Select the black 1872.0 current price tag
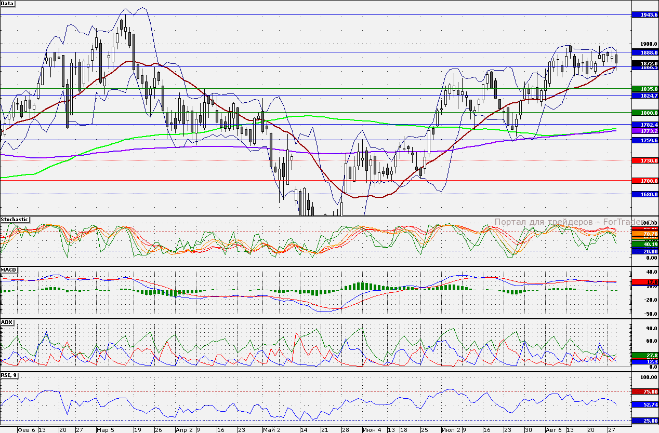Screen dimensions: 659x433 tap(644, 63)
